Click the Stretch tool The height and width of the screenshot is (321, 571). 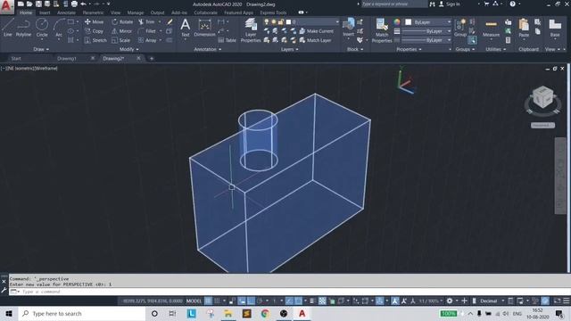tap(95, 40)
